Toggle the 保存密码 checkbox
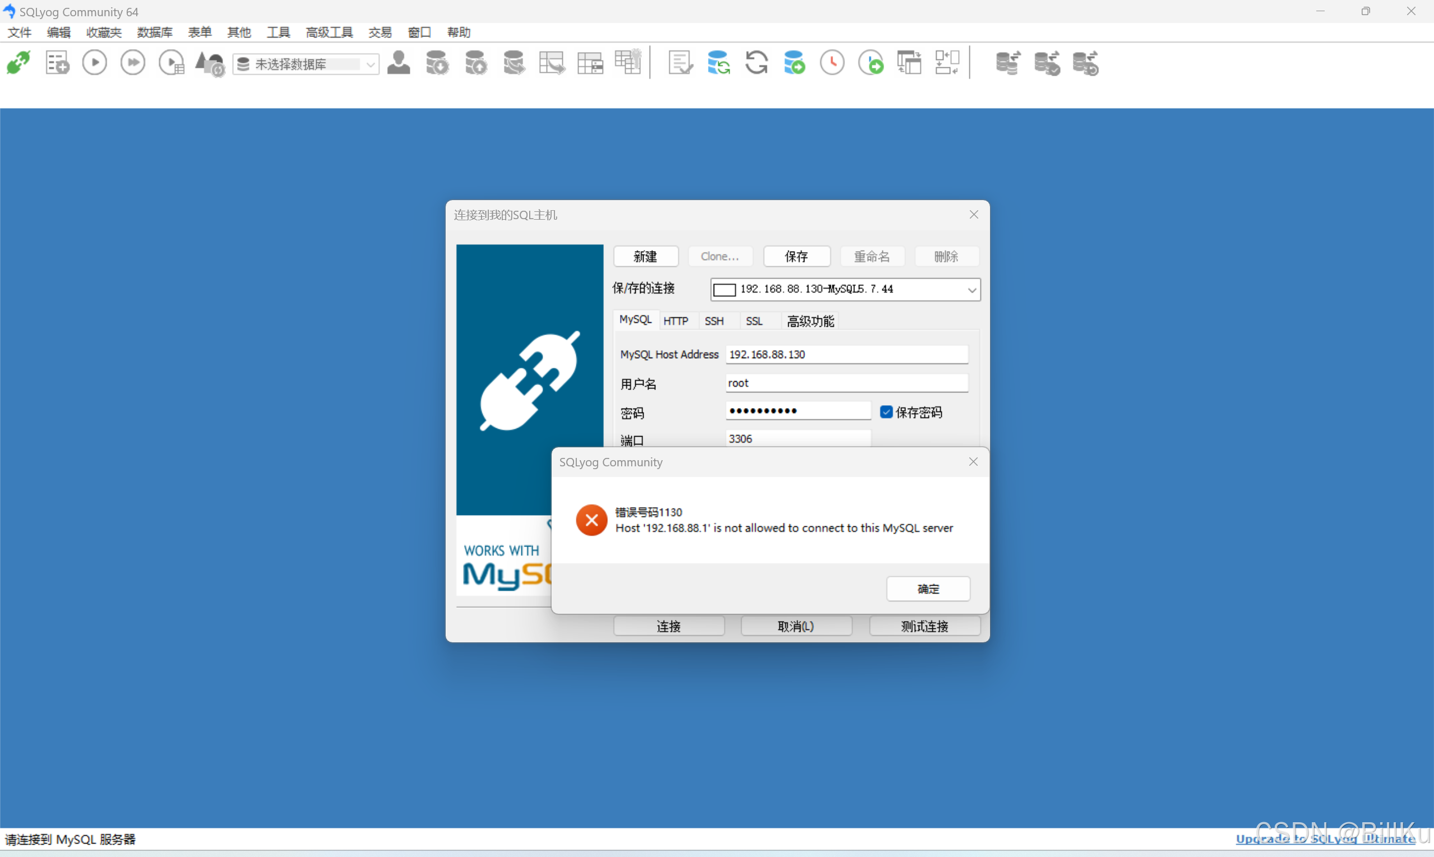The image size is (1434, 857). tap(886, 412)
